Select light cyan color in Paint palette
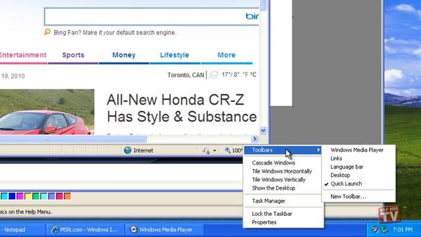421x237 pixels. pos(44,196)
